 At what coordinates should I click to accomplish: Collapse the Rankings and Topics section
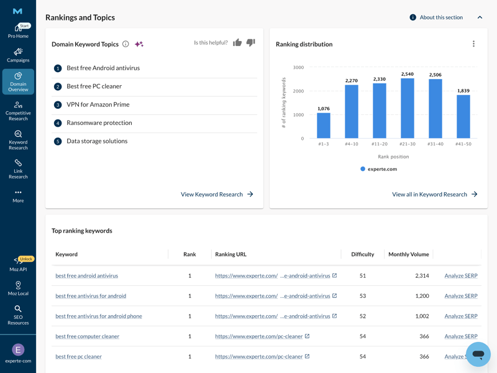coord(480,17)
